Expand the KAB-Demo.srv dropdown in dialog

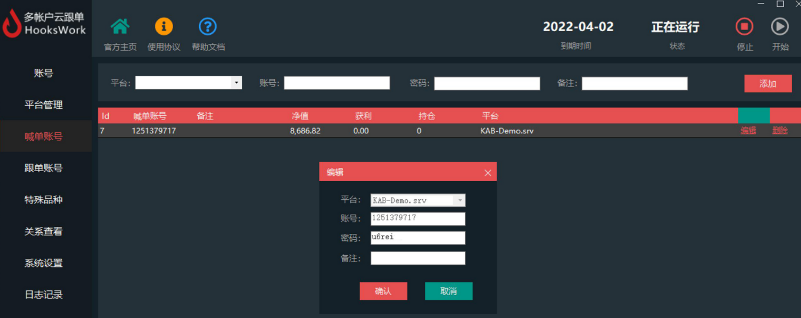(459, 200)
